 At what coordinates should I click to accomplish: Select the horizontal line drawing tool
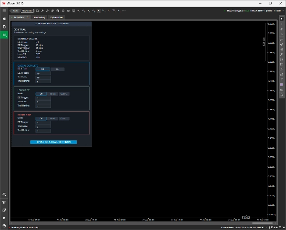282,39
